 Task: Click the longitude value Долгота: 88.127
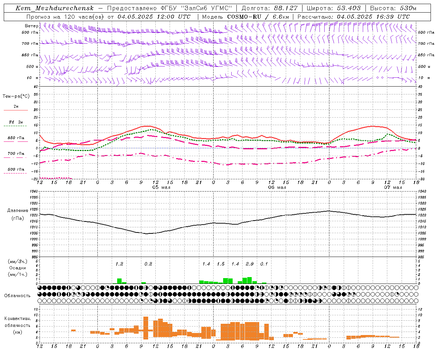pos(269,8)
